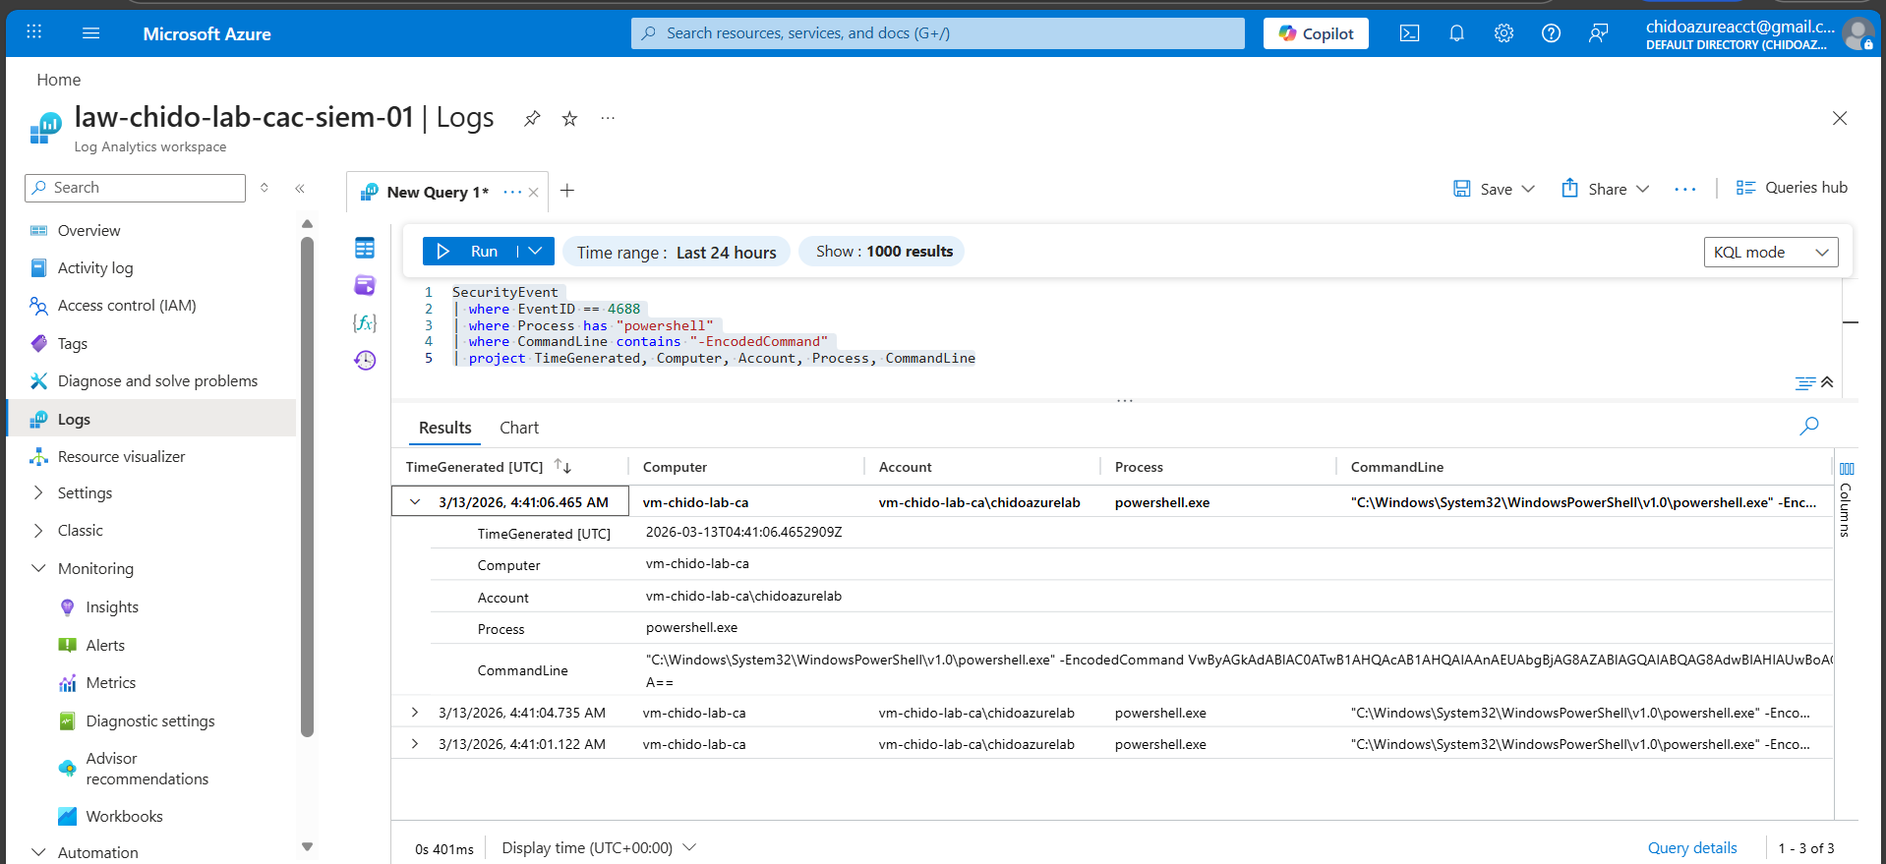Open the Azure portal waffle menu icon
This screenshot has height=864, width=1886.
coord(34,32)
